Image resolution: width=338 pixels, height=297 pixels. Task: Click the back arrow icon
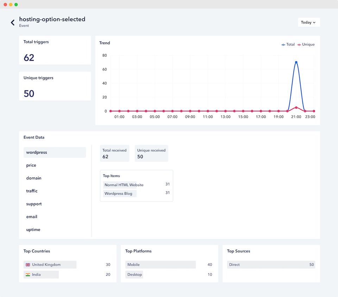click(x=13, y=23)
